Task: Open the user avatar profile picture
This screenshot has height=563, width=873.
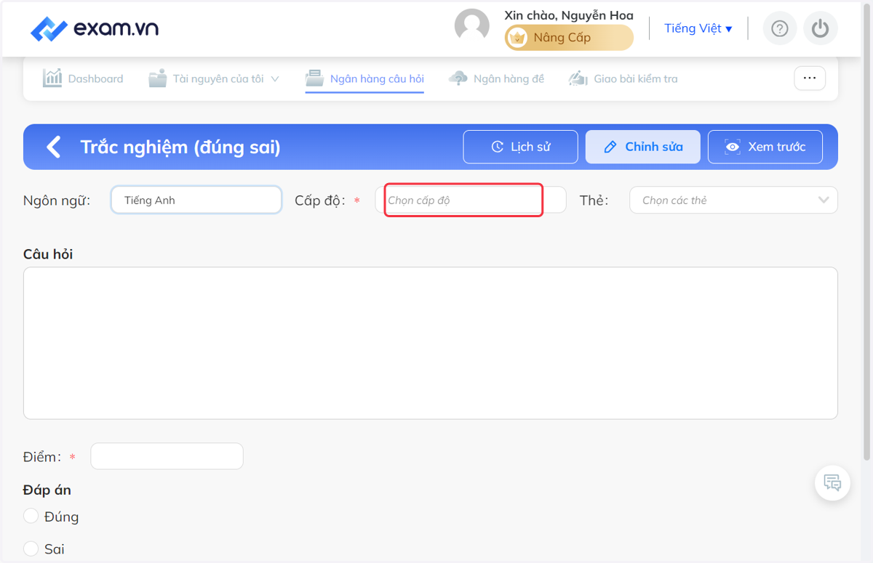Action: coord(472,27)
